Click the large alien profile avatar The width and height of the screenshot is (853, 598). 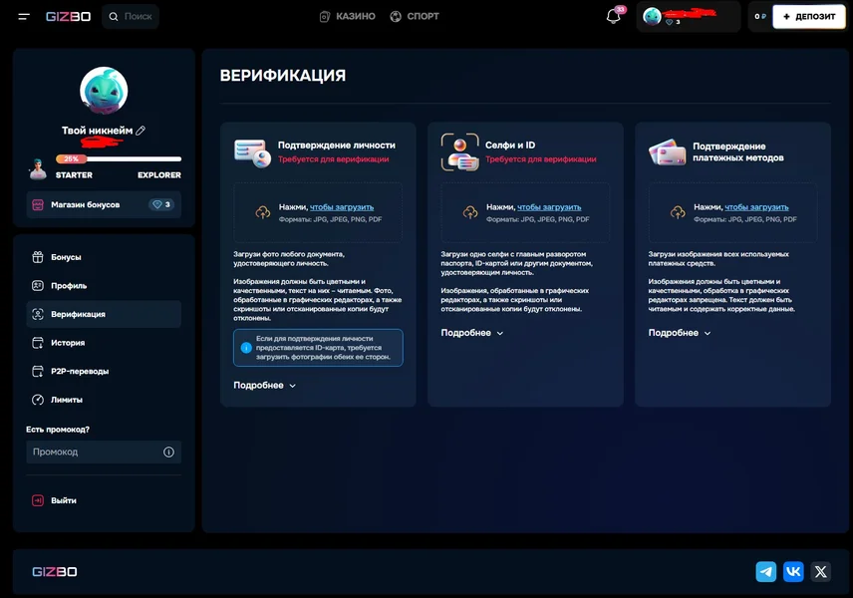click(104, 91)
